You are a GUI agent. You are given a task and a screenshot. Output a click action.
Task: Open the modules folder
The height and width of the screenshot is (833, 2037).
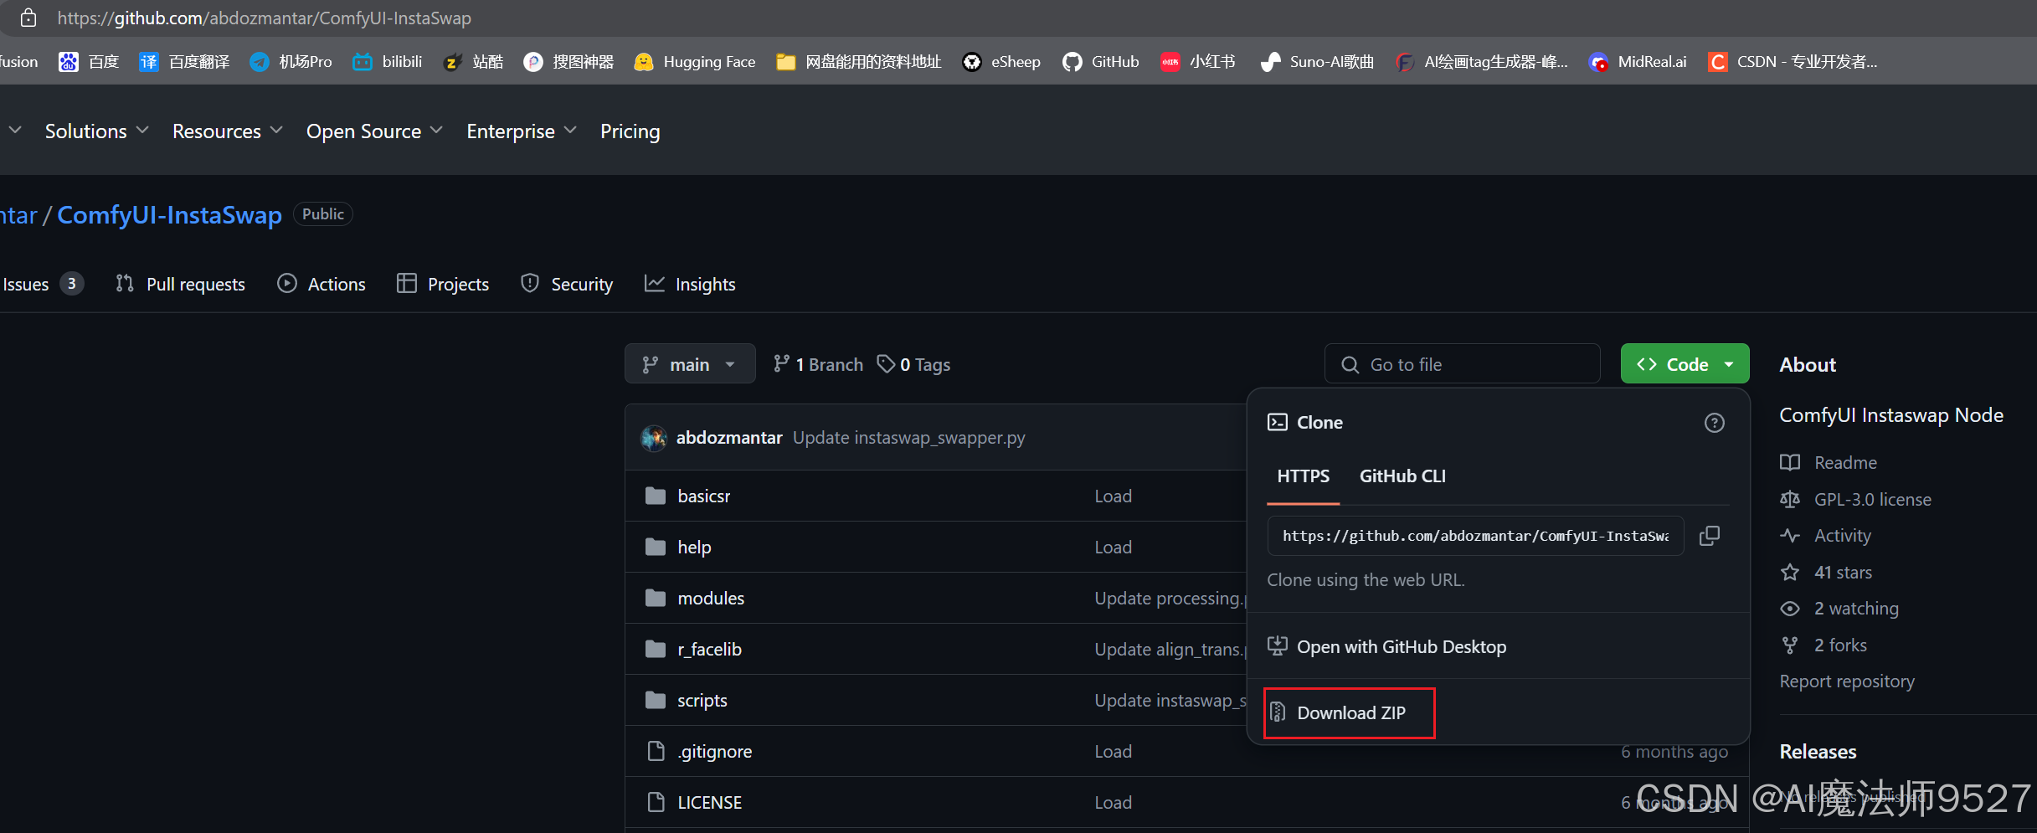[711, 598]
